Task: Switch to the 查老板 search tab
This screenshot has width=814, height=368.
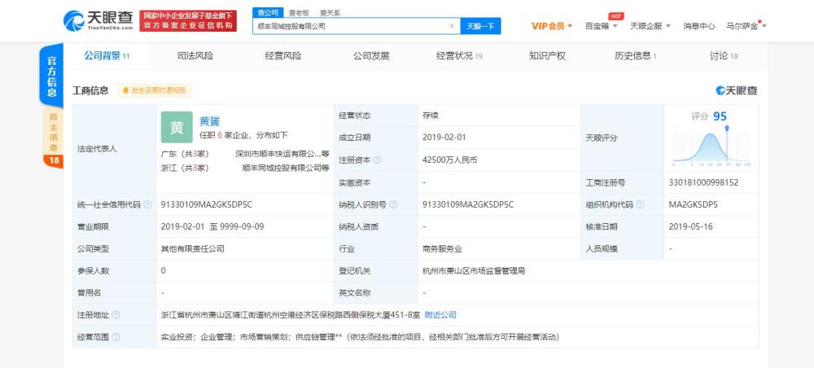Action: pyautogui.click(x=299, y=13)
